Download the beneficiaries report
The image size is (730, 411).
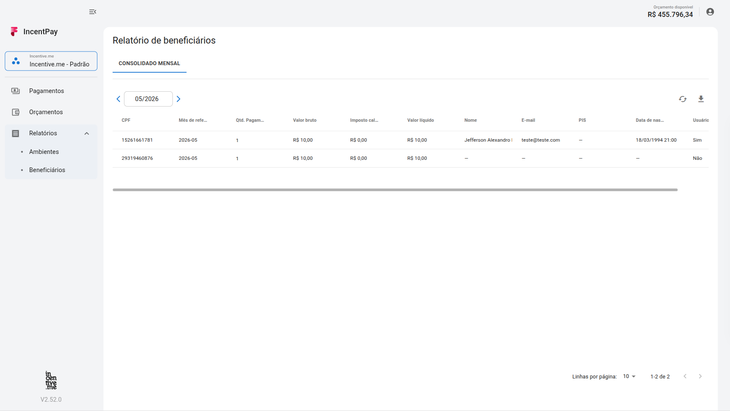coord(701,99)
